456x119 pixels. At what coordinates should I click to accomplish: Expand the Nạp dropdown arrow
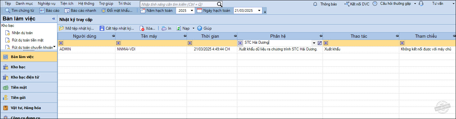[x=193, y=28]
